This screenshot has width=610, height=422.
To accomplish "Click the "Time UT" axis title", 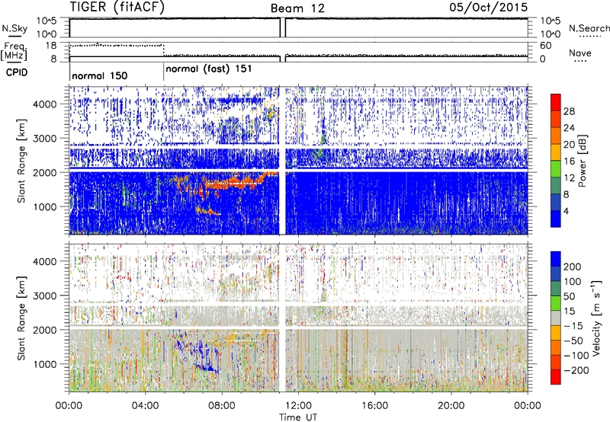I will (x=298, y=417).
